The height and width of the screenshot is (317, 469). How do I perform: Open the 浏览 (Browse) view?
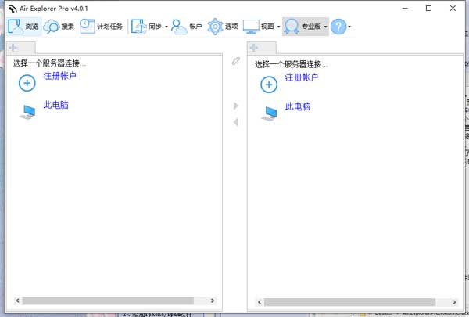(x=23, y=27)
